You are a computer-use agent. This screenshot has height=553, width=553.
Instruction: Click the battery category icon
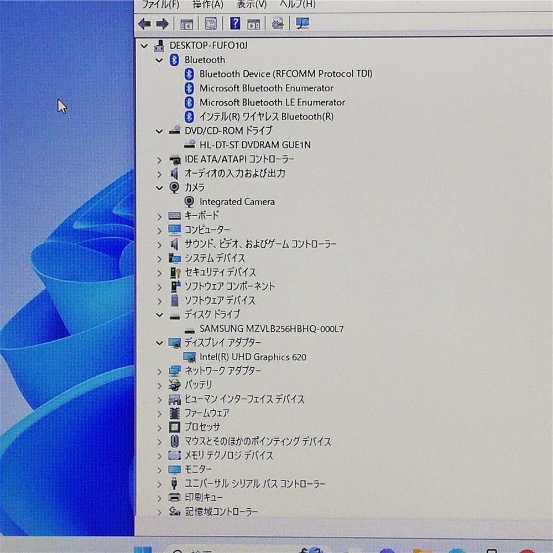[175, 385]
